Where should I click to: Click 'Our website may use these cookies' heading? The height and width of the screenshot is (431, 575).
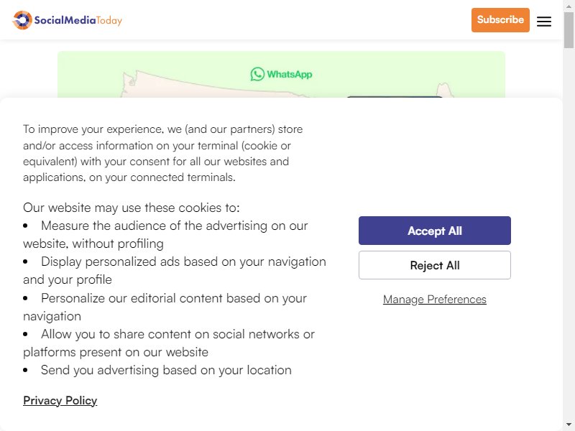[132, 208]
